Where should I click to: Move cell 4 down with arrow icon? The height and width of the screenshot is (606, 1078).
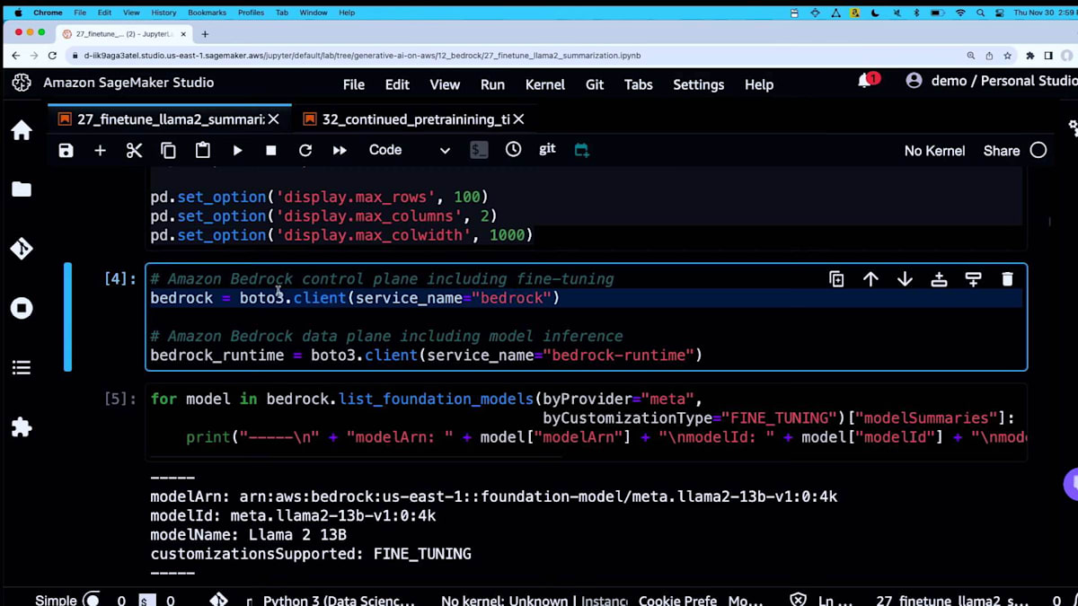pyautogui.click(x=905, y=279)
